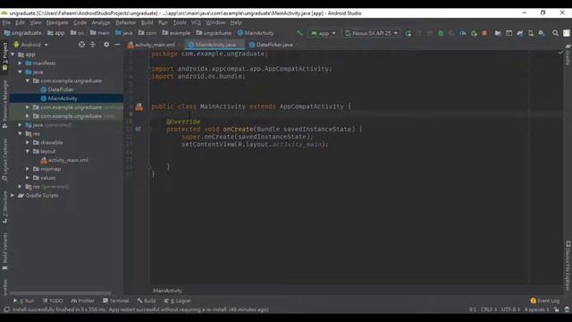Image resolution: width=572 pixels, height=322 pixels.
Task: Open the File menu
Action: coord(6,22)
